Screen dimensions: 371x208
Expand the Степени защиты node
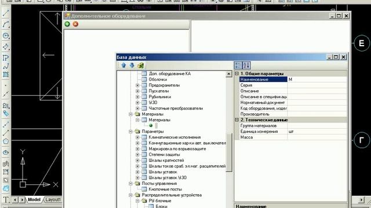137,154
